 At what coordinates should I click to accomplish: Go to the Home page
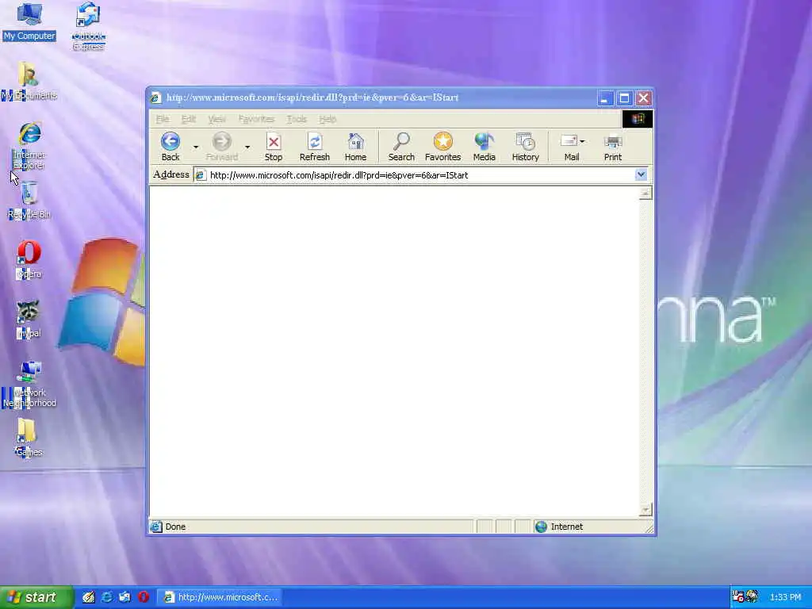click(355, 147)
